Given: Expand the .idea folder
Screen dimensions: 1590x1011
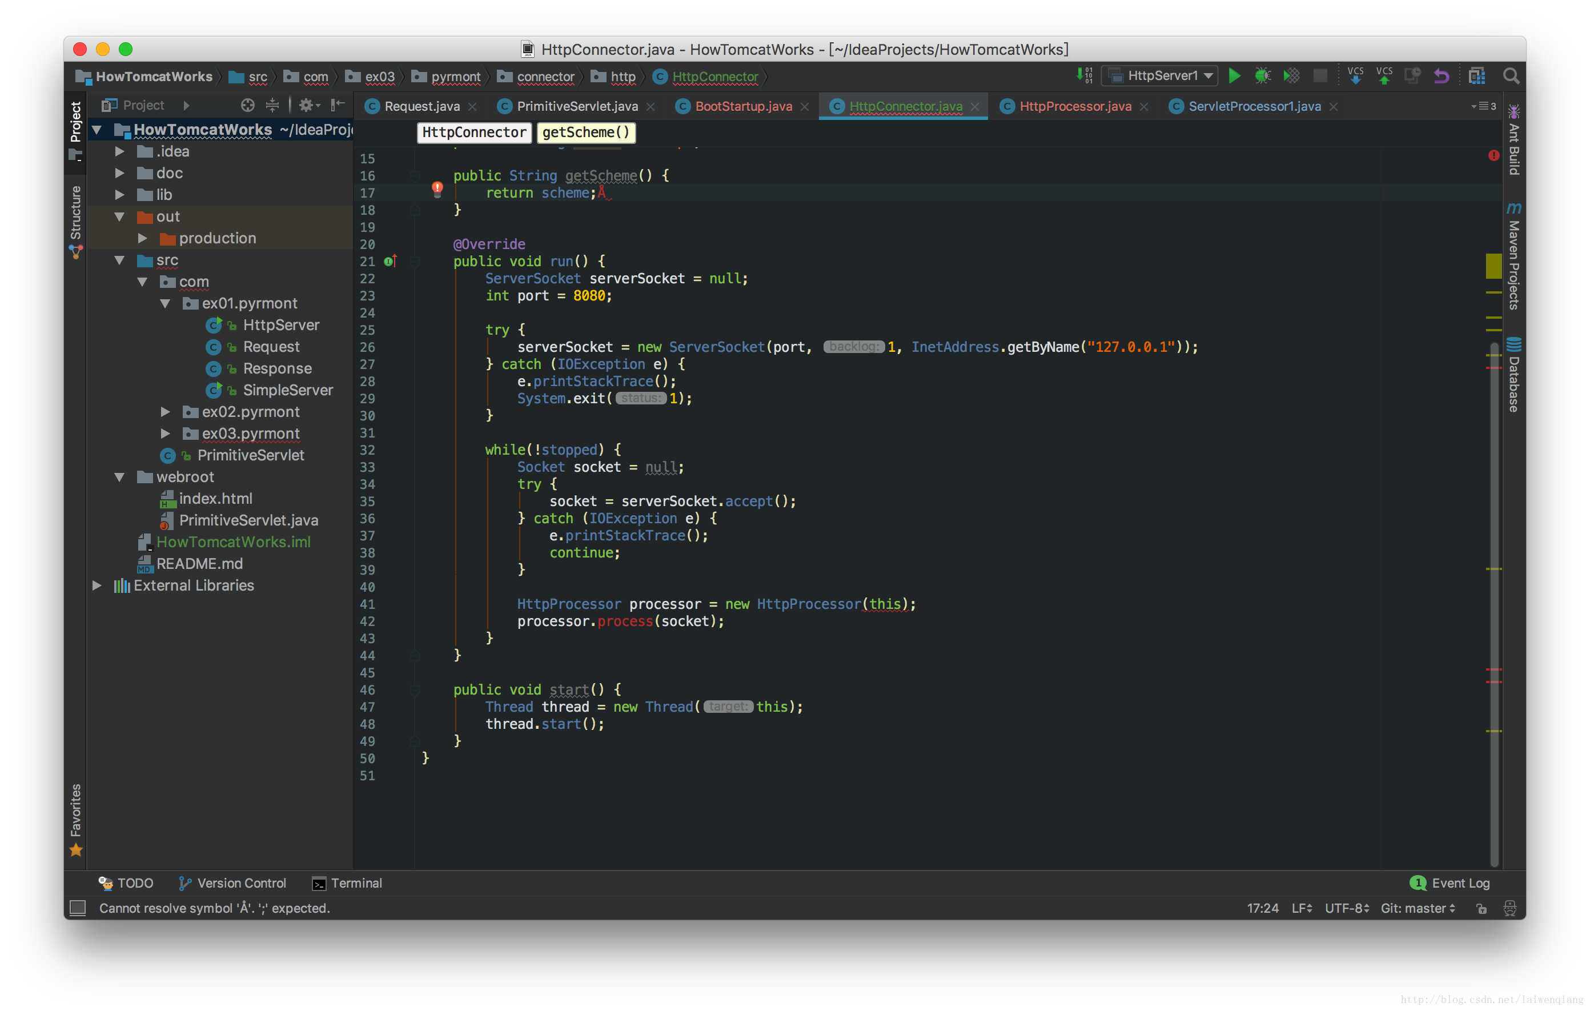Looking at the screenshot, I should tap(119, 151).
